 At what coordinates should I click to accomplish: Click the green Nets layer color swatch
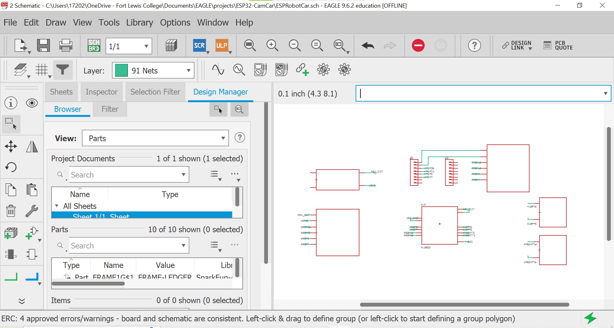pos(121,71)
